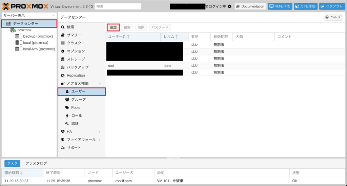Select the VM 101 - を破棄 task row

pyautogui.click(x=173, y=181)
